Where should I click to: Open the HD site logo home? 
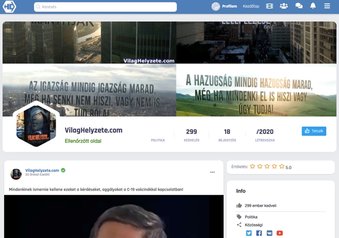[x=10, y=6]
